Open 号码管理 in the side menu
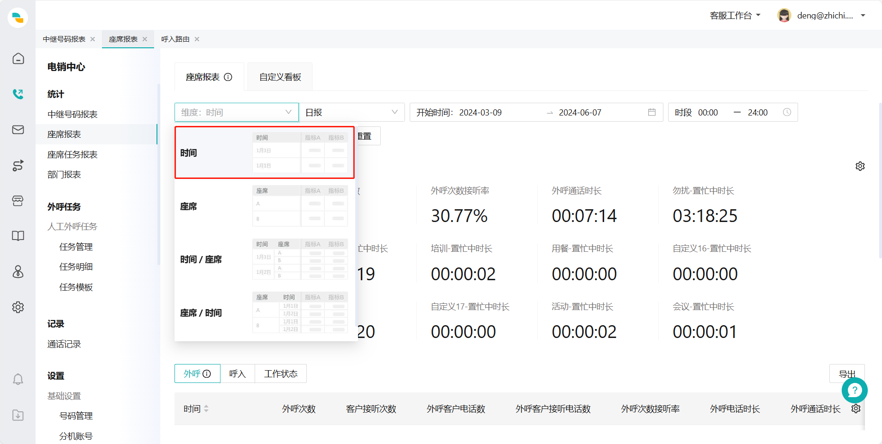 point(76,416)
